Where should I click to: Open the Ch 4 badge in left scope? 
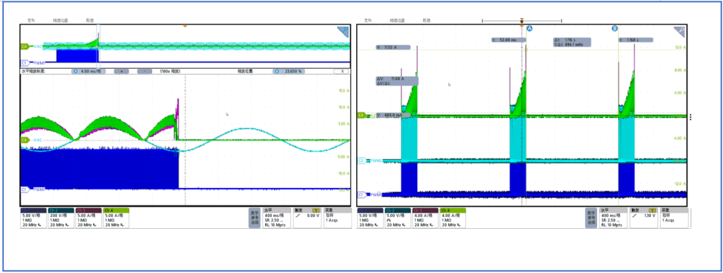point(116,217)
